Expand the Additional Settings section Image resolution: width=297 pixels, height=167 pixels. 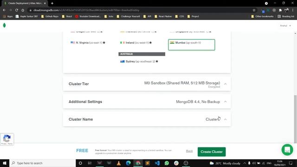click(x=225, y=102)
